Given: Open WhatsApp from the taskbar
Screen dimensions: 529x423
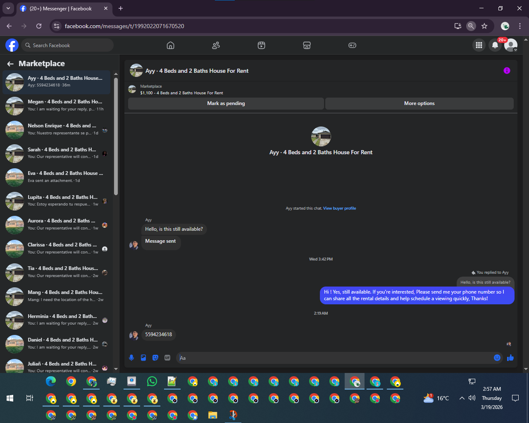Looking at the screenshot, I should 152,381.
